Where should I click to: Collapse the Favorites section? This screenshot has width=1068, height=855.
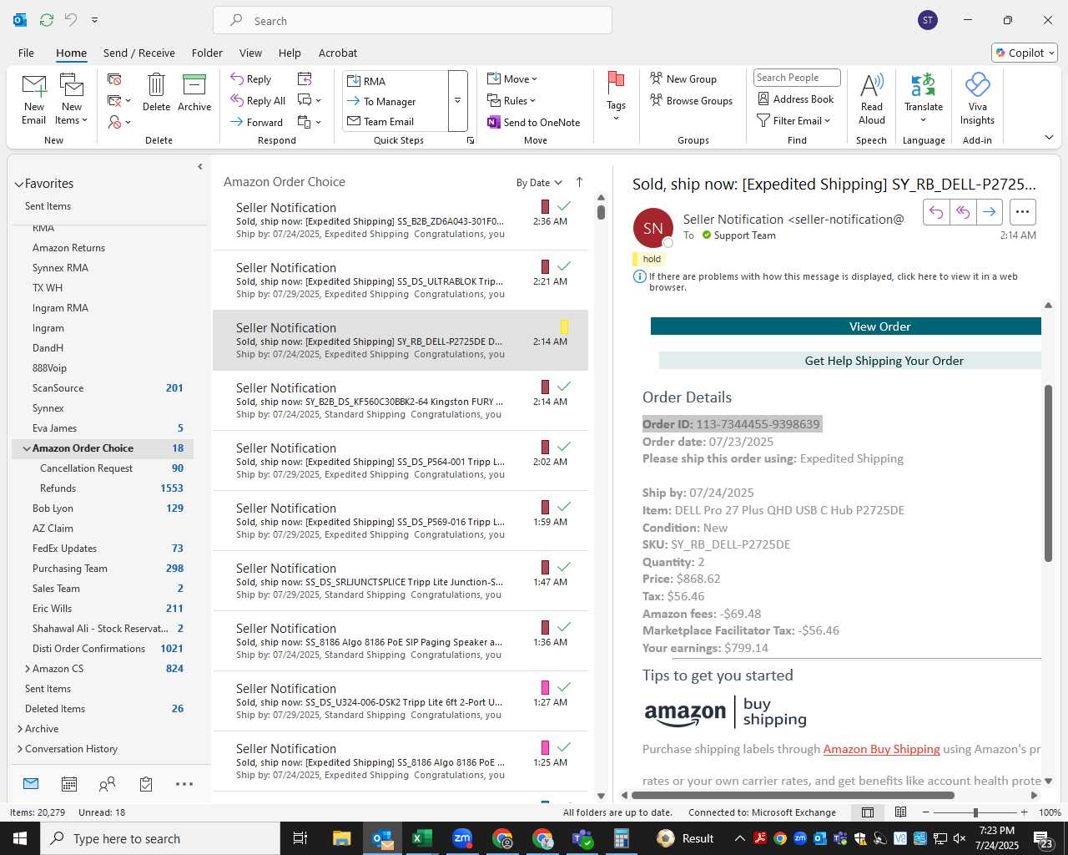pos(18,184)
